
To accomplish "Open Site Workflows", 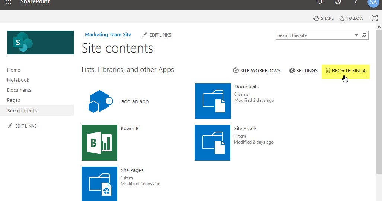I will pyautogui.click(x=257, y=70).
